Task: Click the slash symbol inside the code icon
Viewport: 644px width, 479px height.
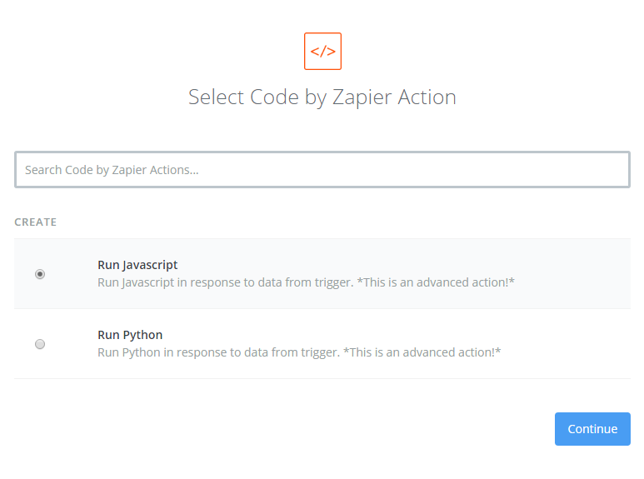Action: coord(322,52)
